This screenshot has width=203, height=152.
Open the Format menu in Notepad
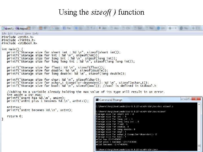point(19,33)
